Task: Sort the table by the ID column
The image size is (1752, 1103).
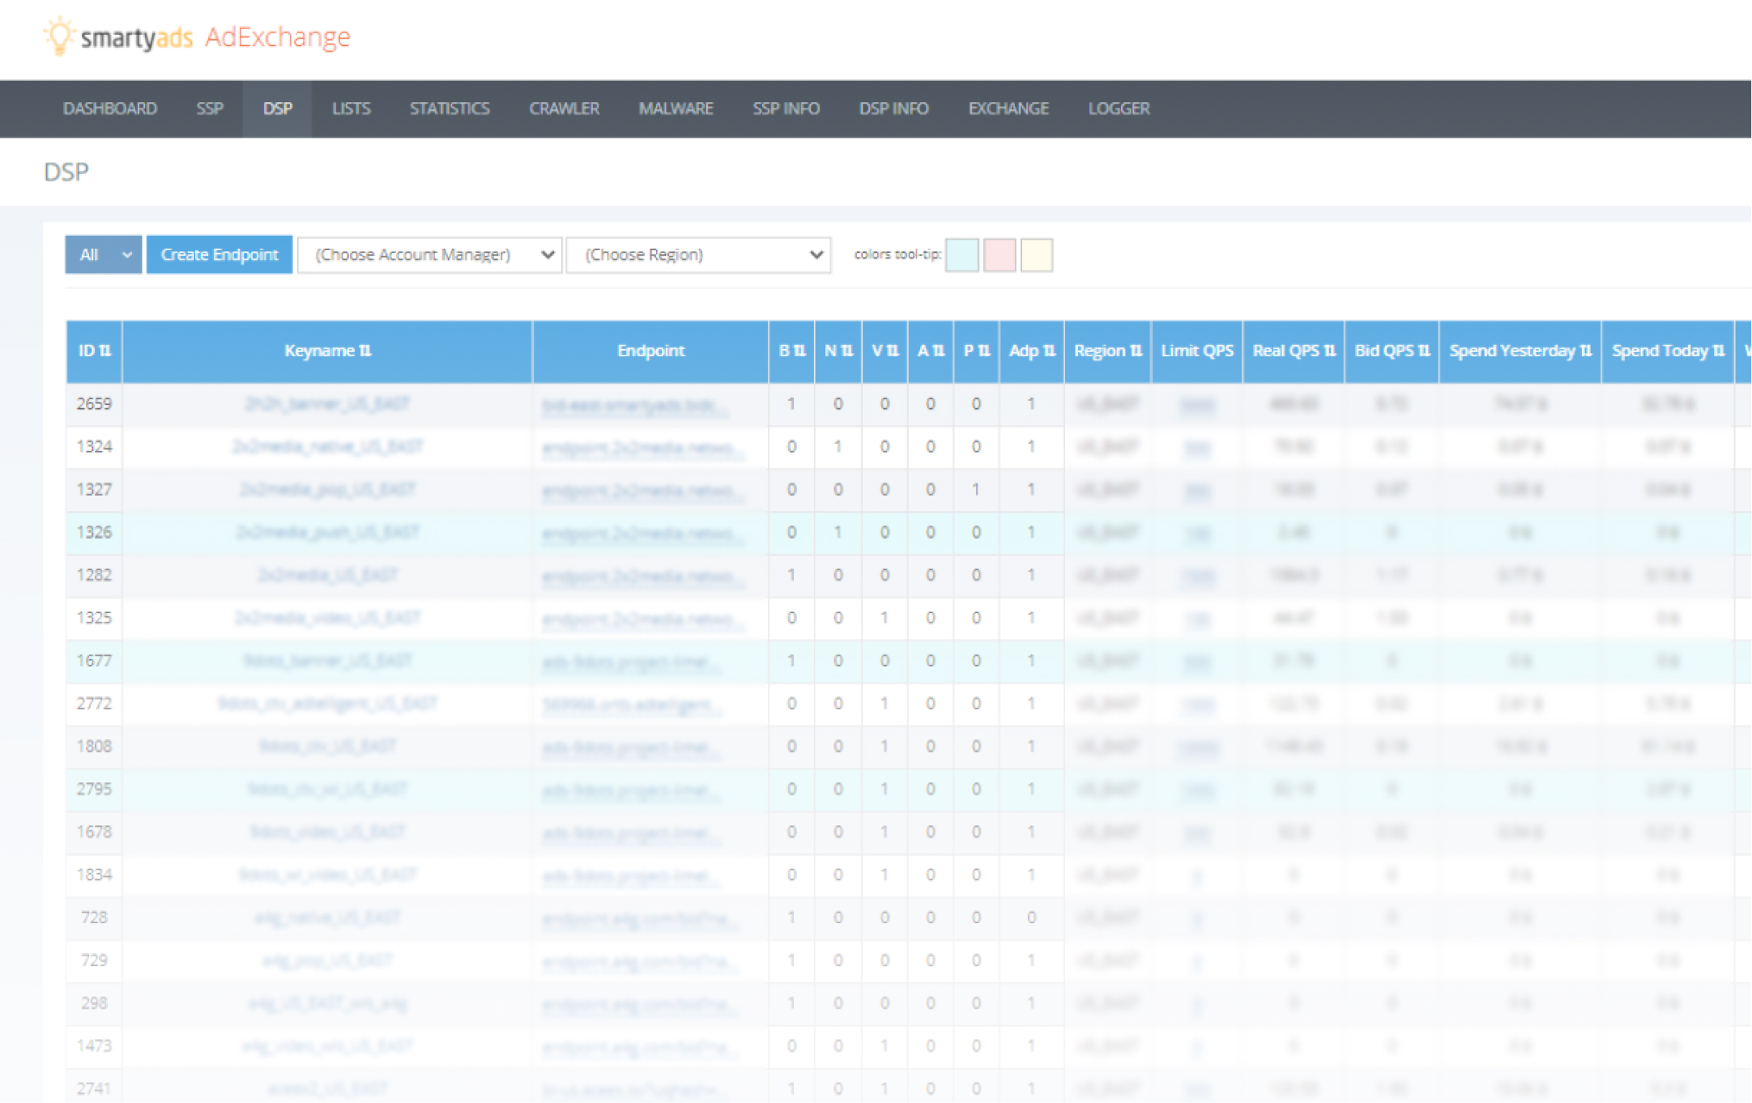Action: [x=93, y=351]
